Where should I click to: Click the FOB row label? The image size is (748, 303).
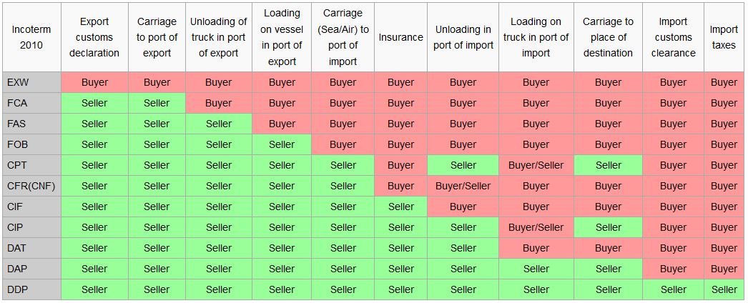[x=18, y=144]
